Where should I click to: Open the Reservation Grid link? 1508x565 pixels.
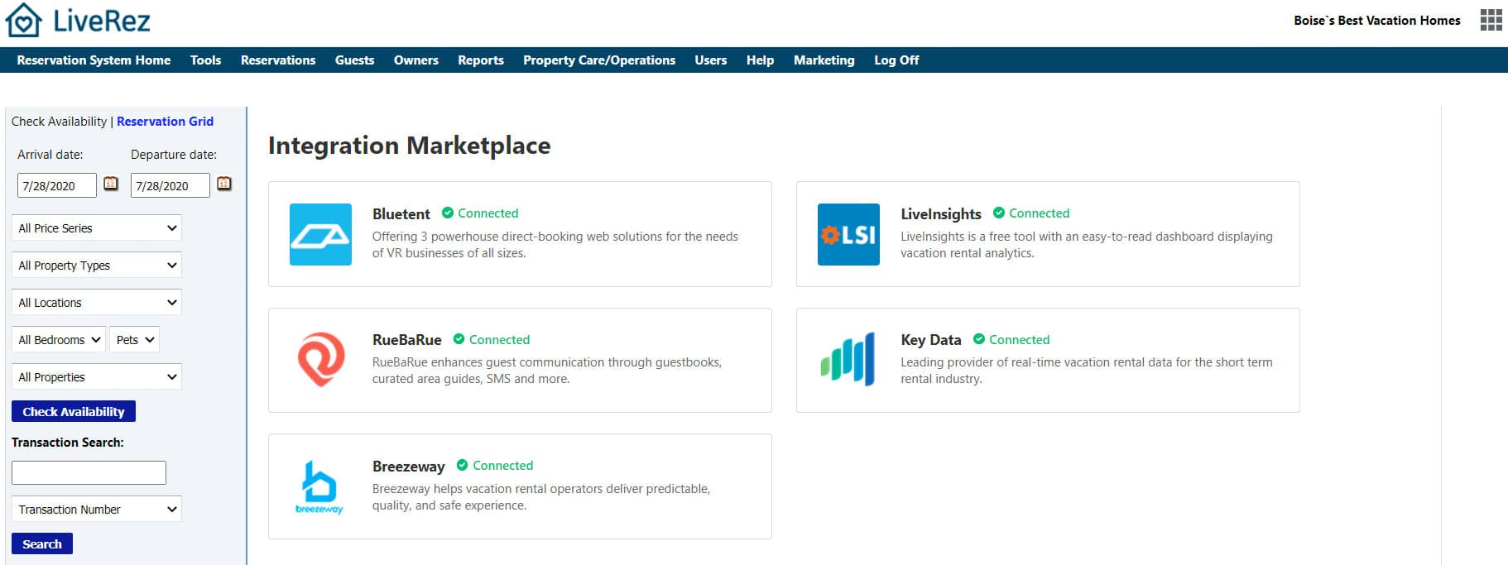click(x=165, y=122)
